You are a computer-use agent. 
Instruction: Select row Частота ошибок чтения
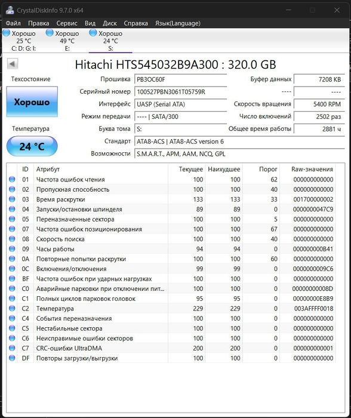[171, 179]
